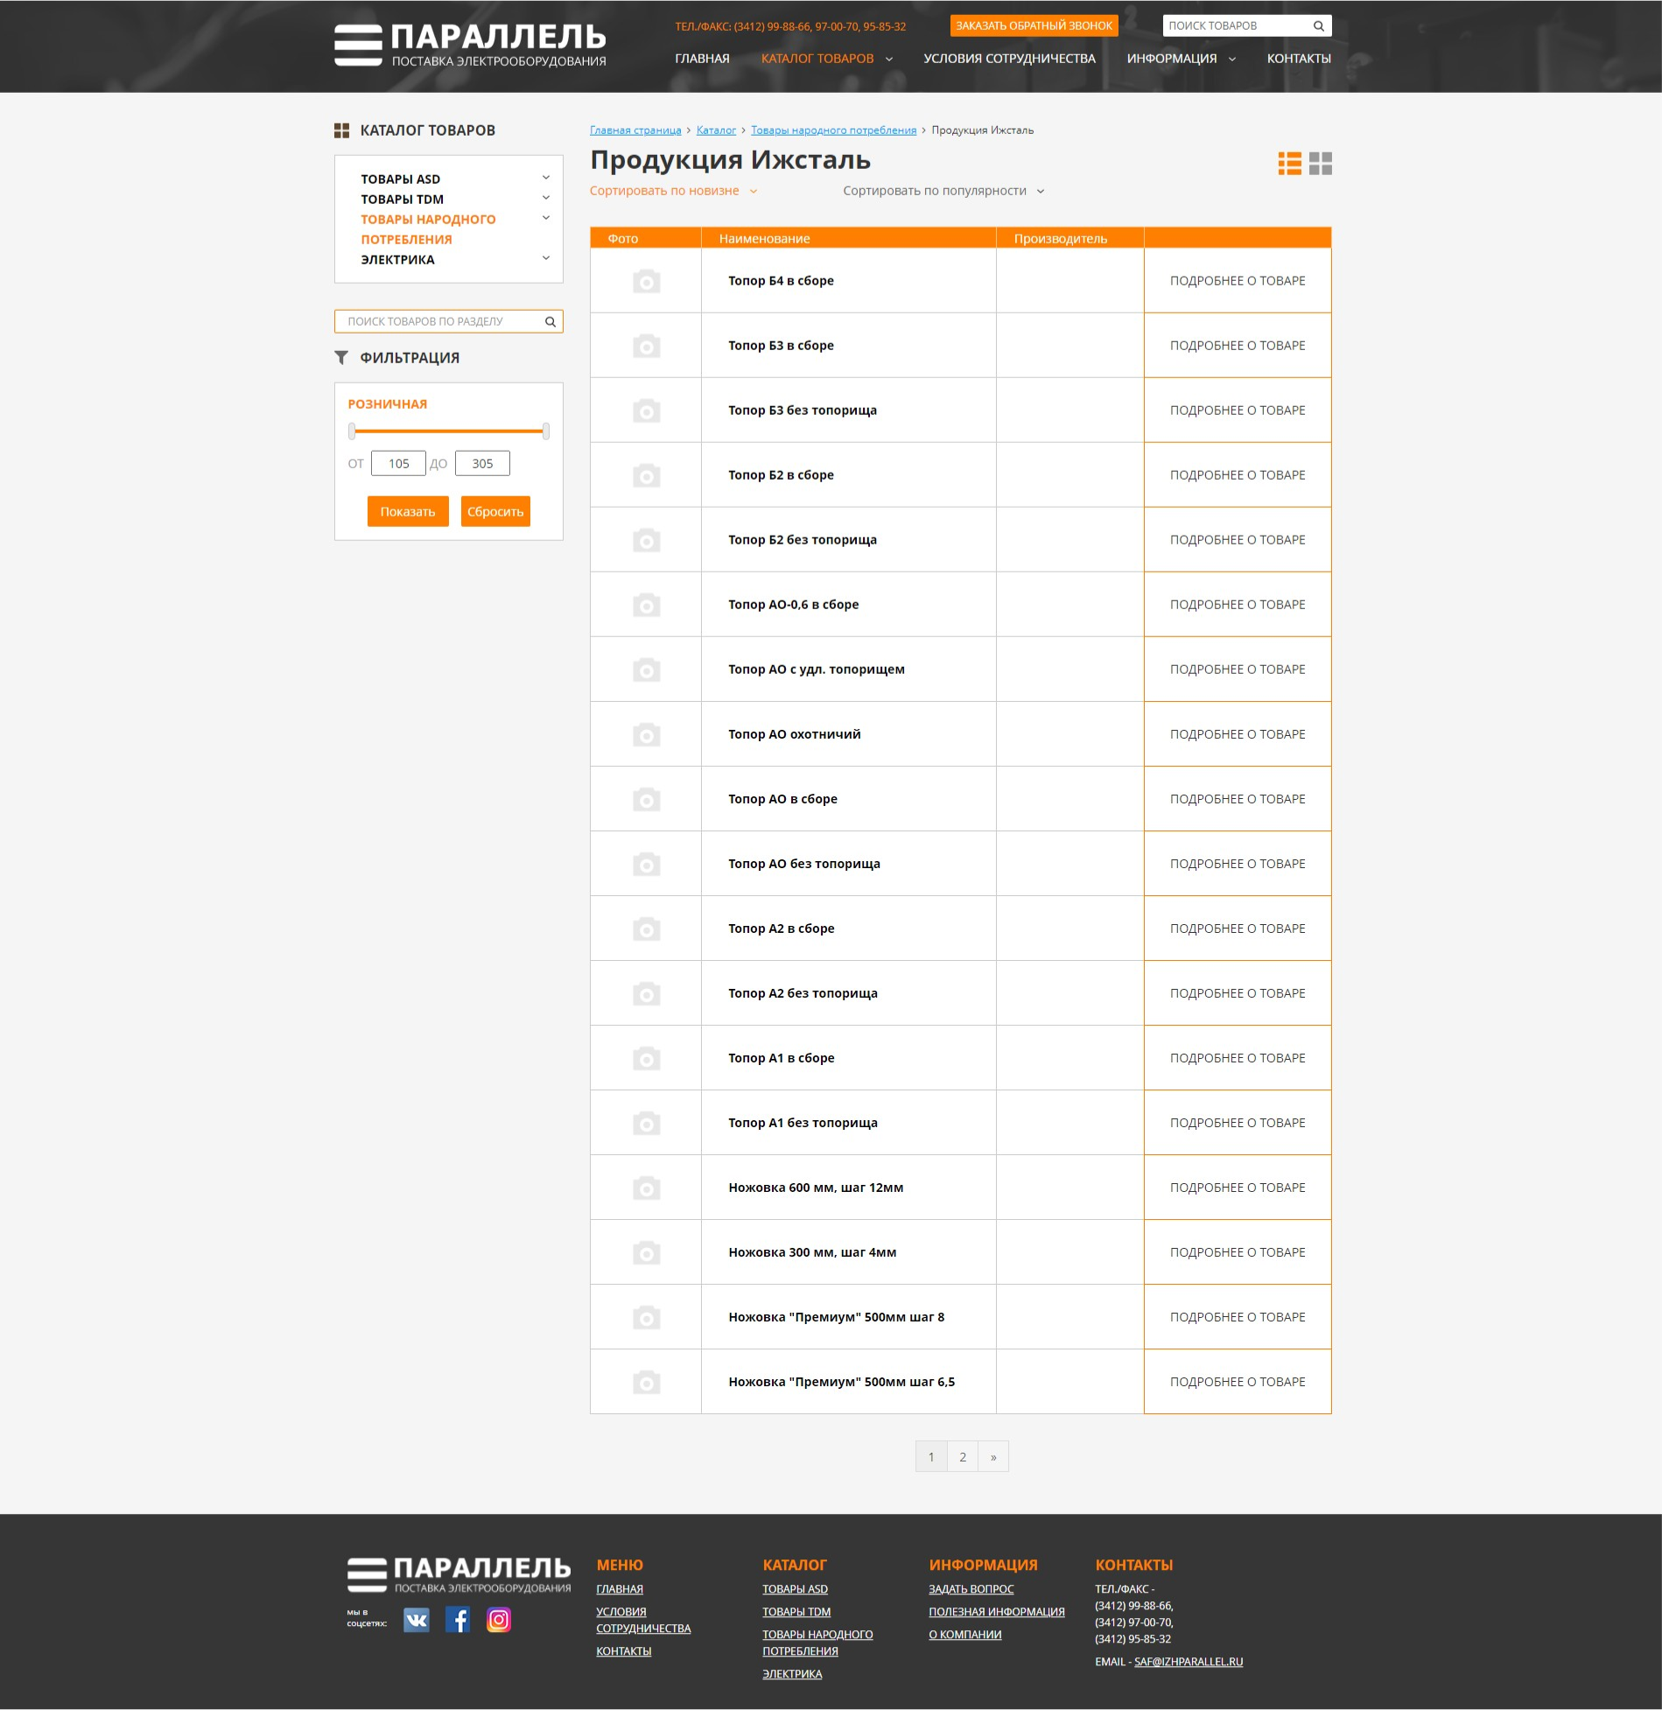Click the minimum price field showing 105
The height and width of the screenshot is (1710, 1662).
pyautogui.click(x=398, y=464)
